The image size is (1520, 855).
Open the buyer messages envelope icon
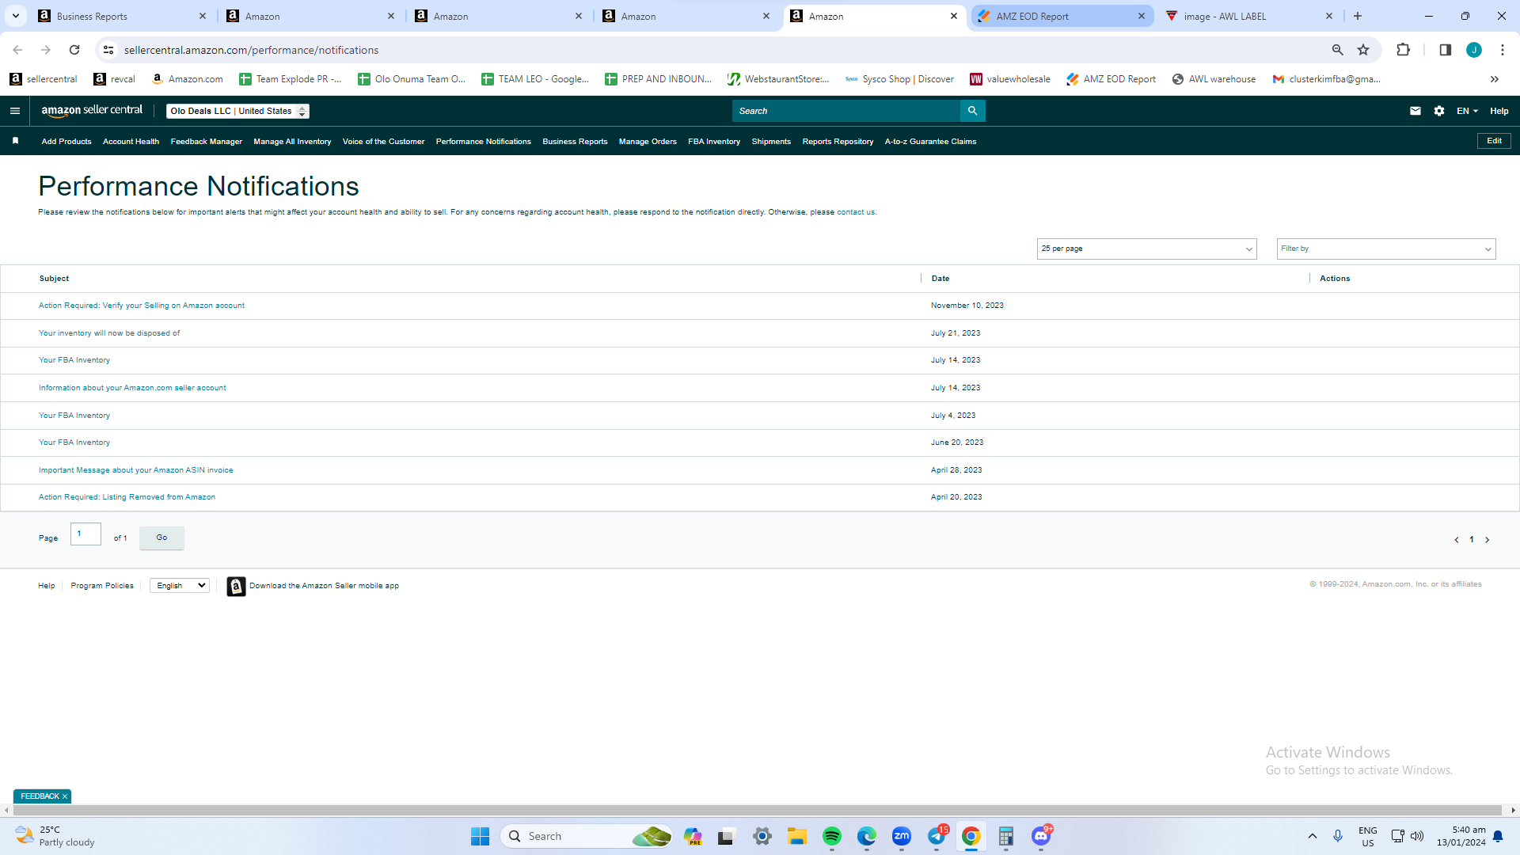pos(1415,111)
